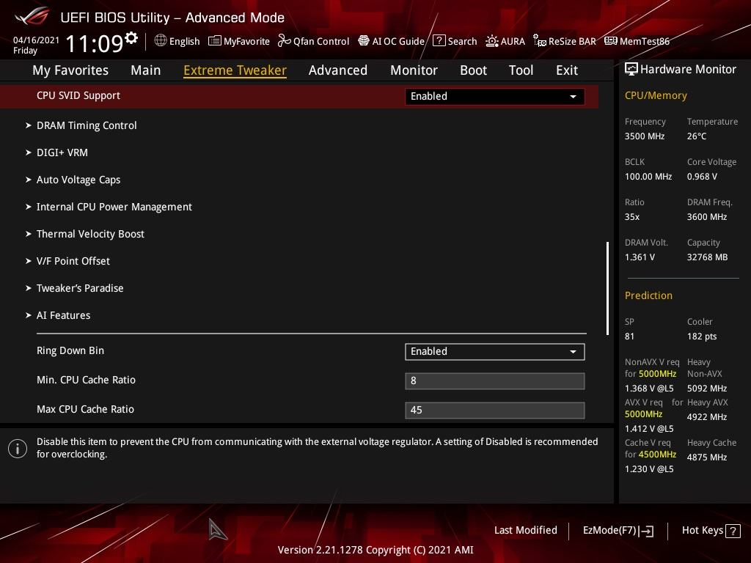Open the AI OC Guide brain icon

[x=364, y=41]
